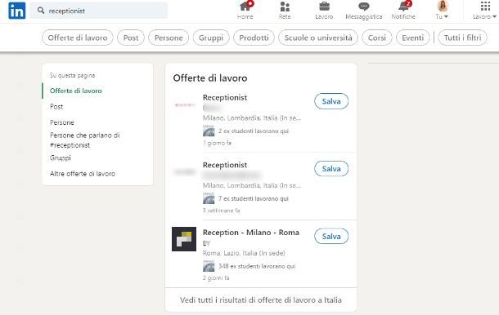Click blurred company logo of second Receptionist job
This screenshot has width=499, height=315.
tap(184, 172)
